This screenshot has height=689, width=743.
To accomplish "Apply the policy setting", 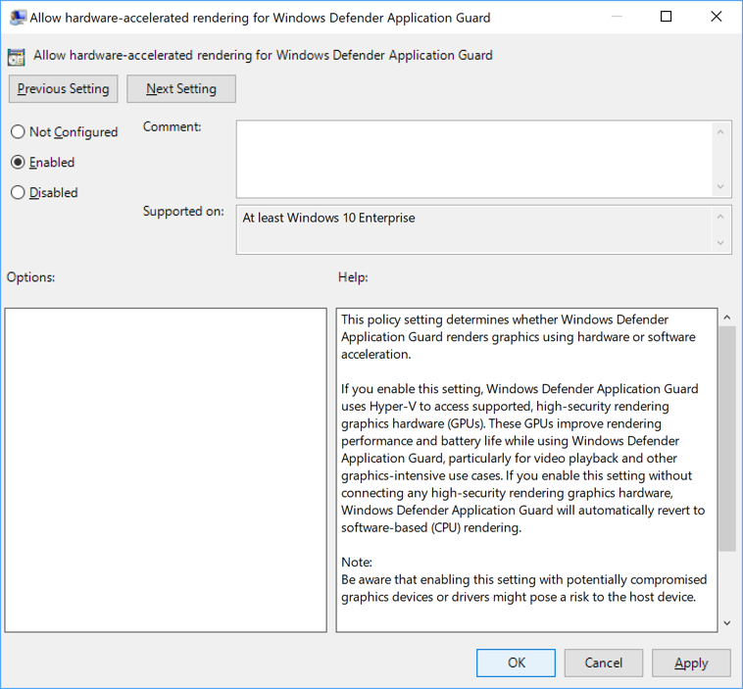I will tap(691, 663).
